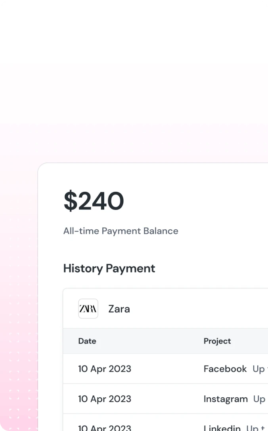Viewport: 268px width, 431px height.
Task: Select the Instagram project entry
Action: pos(226,399)
